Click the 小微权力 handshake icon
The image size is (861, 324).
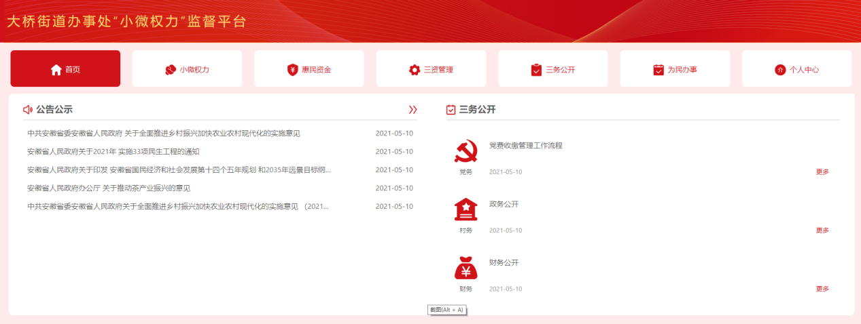(171, 69)
